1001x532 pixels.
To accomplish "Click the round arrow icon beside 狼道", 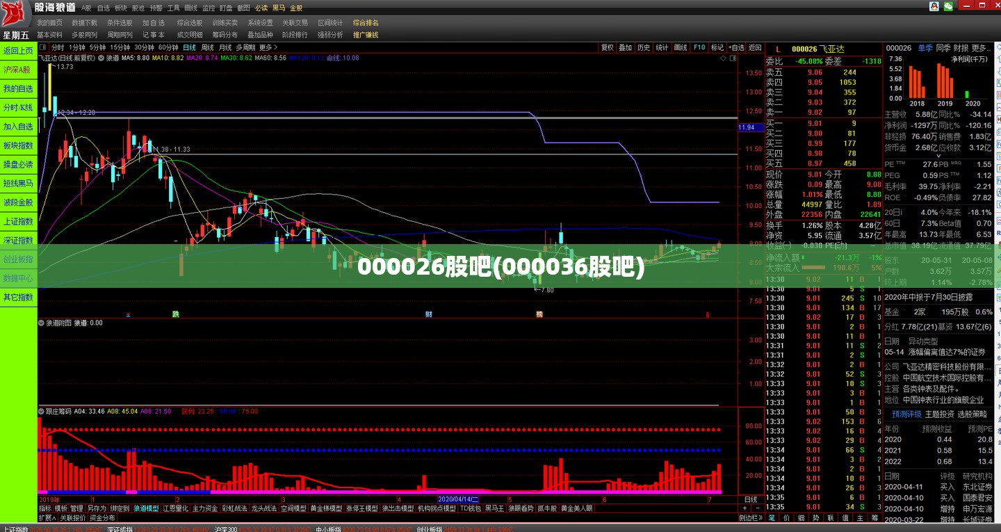I will 101,58.
